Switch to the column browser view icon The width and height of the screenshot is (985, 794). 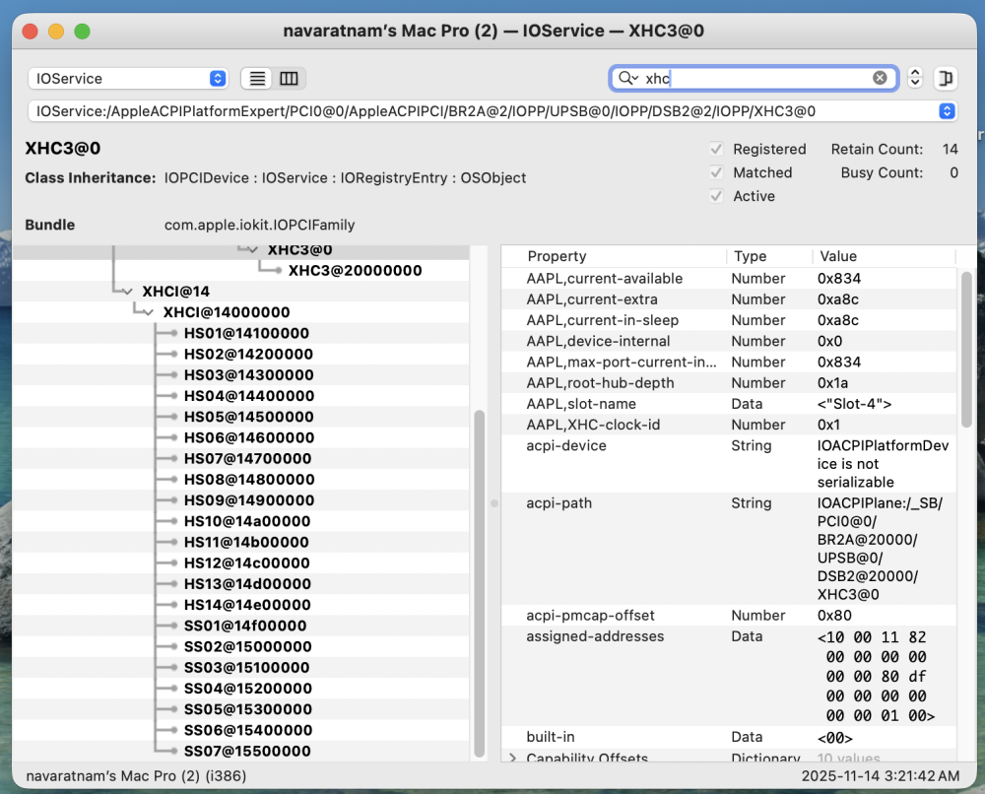coord(289,79)
